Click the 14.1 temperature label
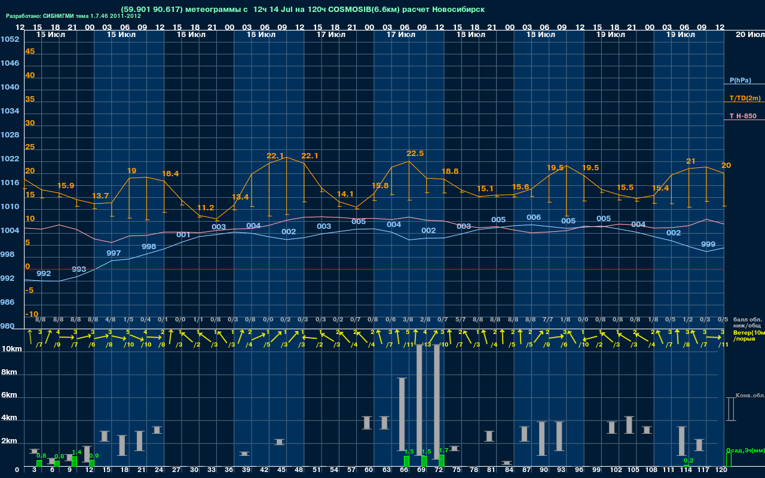765x478 pixels. tap(345, 194)
